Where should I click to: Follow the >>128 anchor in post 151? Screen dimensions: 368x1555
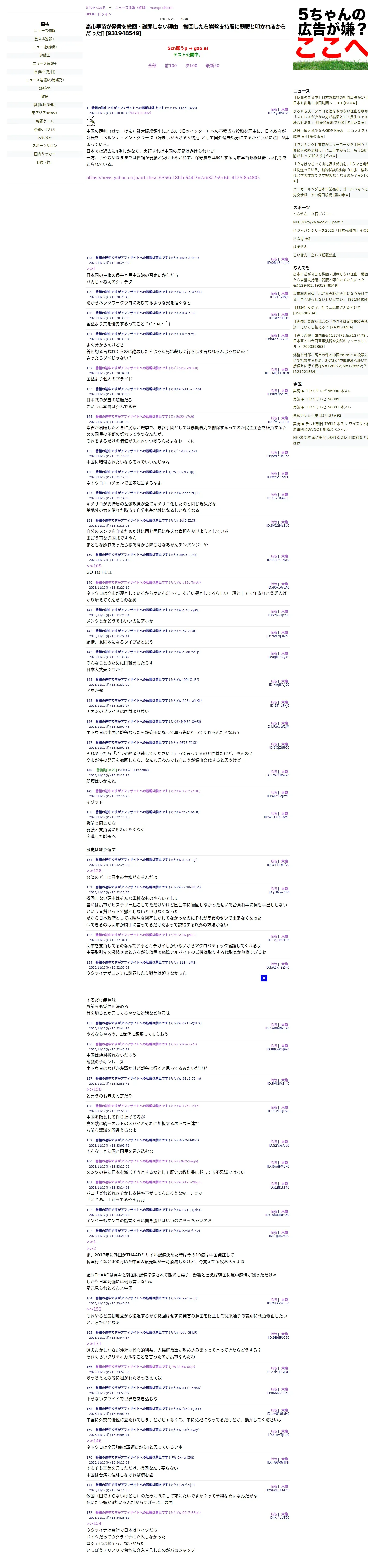click(x=94, y=871)
